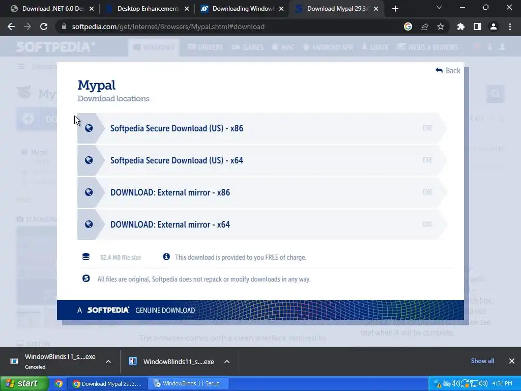The image size is (521, 391).
Task: Switch to WindowBlinds 11 Setup taskbar button
Action: coord(188,384)
